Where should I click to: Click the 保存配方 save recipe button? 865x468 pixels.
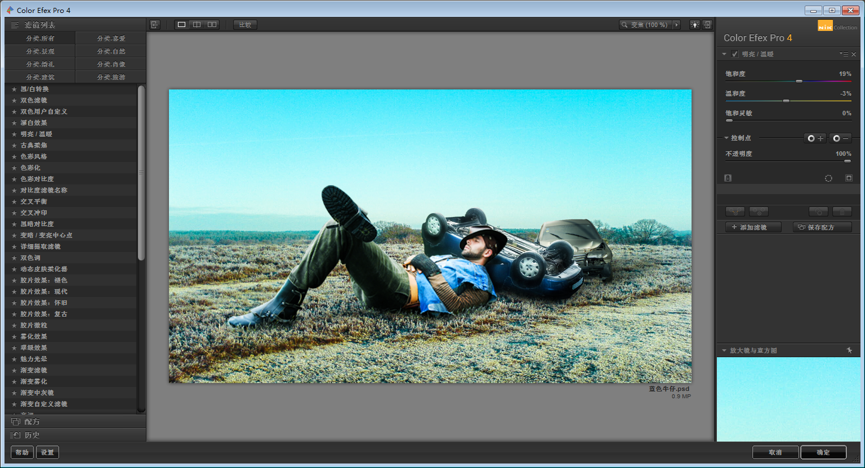pyautogui.click(x=822, y=227)
